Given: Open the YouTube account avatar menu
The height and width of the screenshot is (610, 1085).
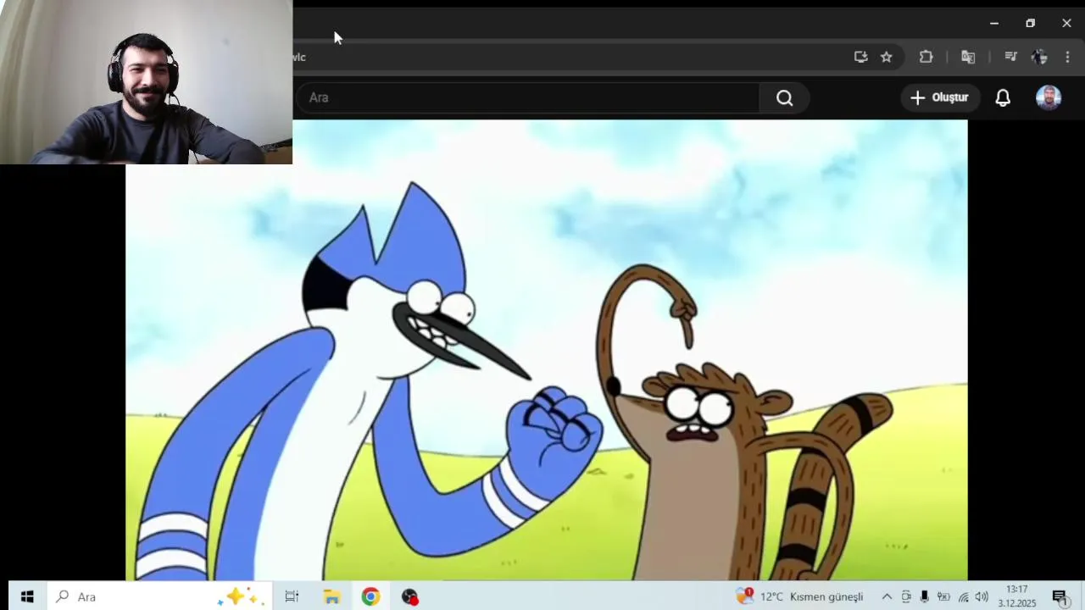Looking at the screenshot, I should (1049, 97).
